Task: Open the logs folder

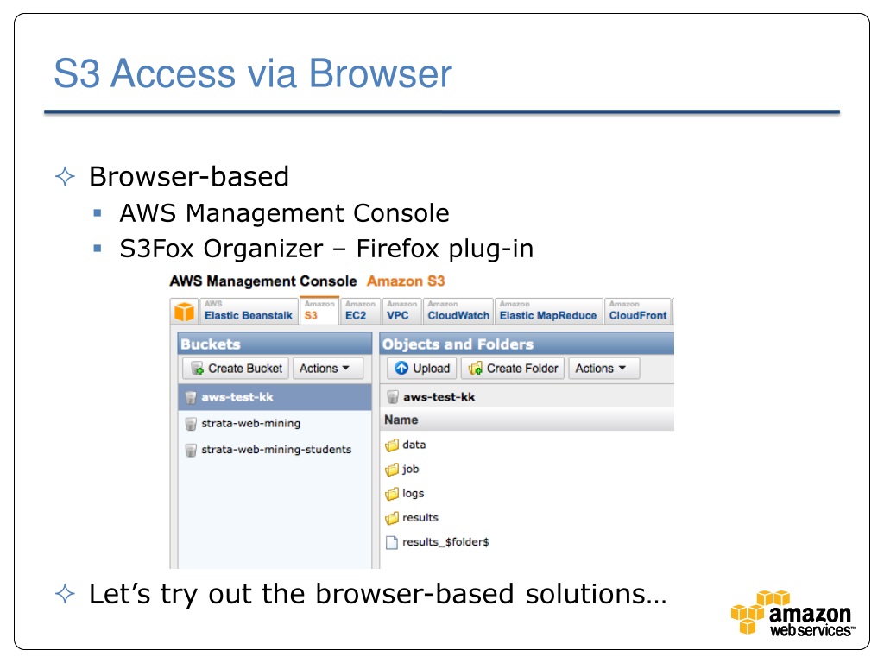Action: coord(413,493)
